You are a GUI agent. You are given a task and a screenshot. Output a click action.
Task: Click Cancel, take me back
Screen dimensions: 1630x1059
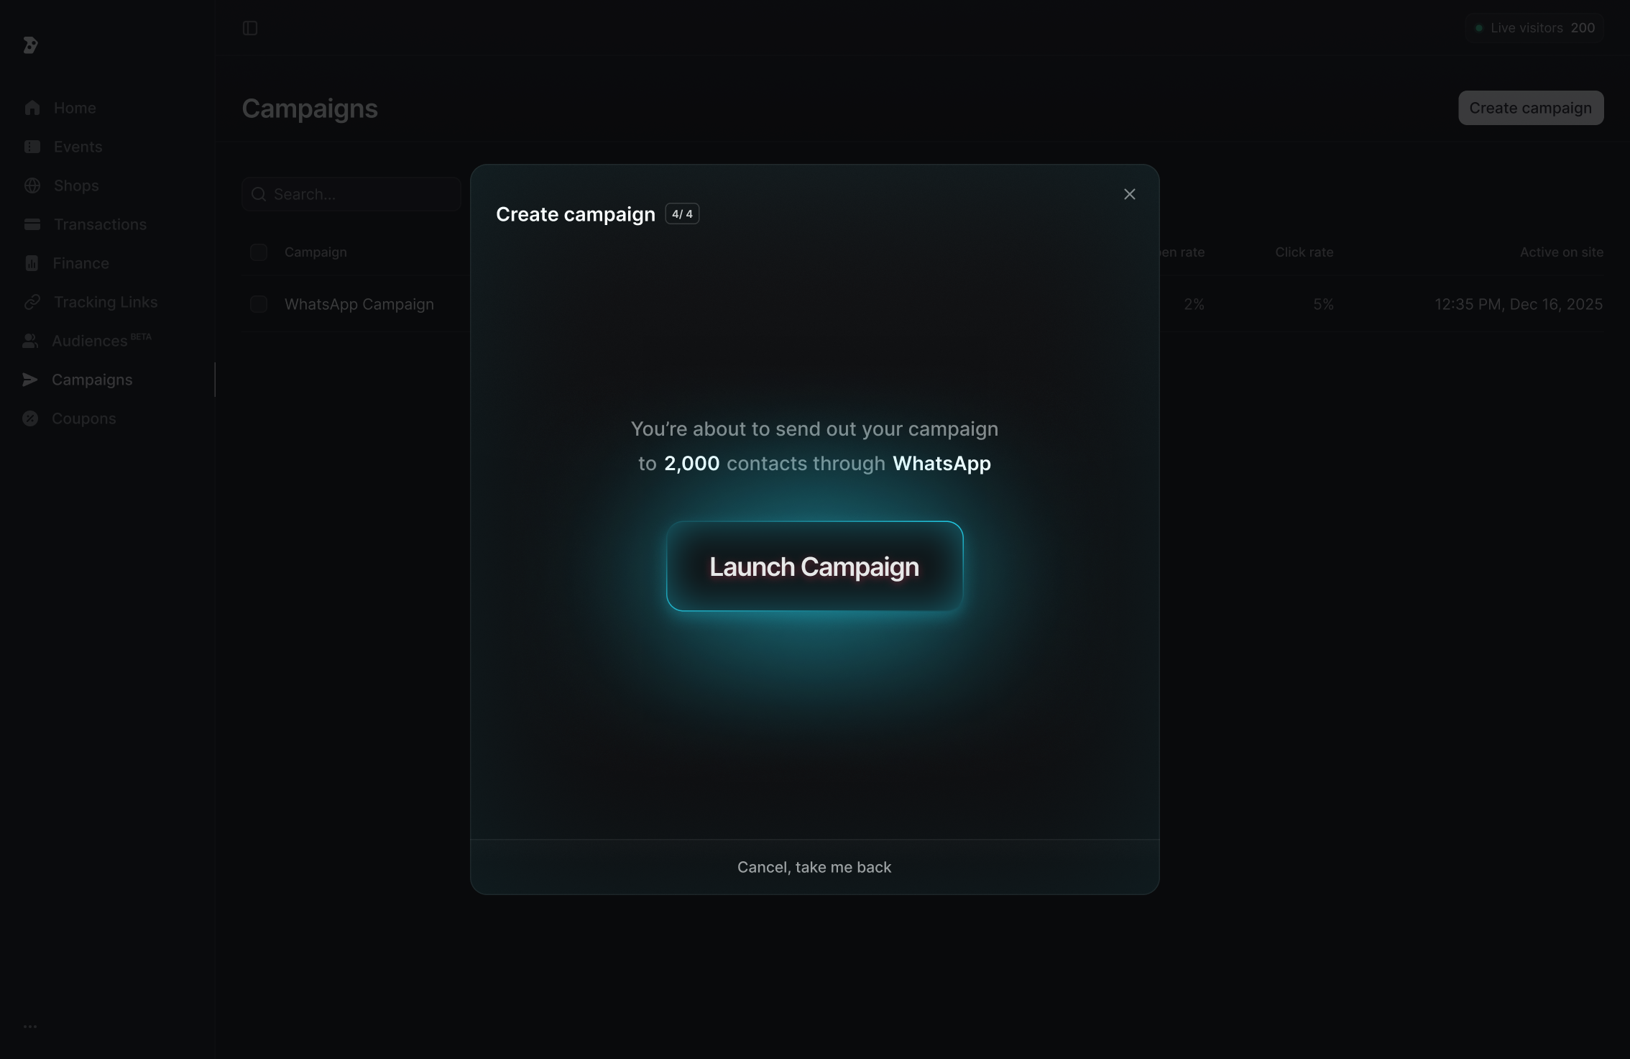814,867
